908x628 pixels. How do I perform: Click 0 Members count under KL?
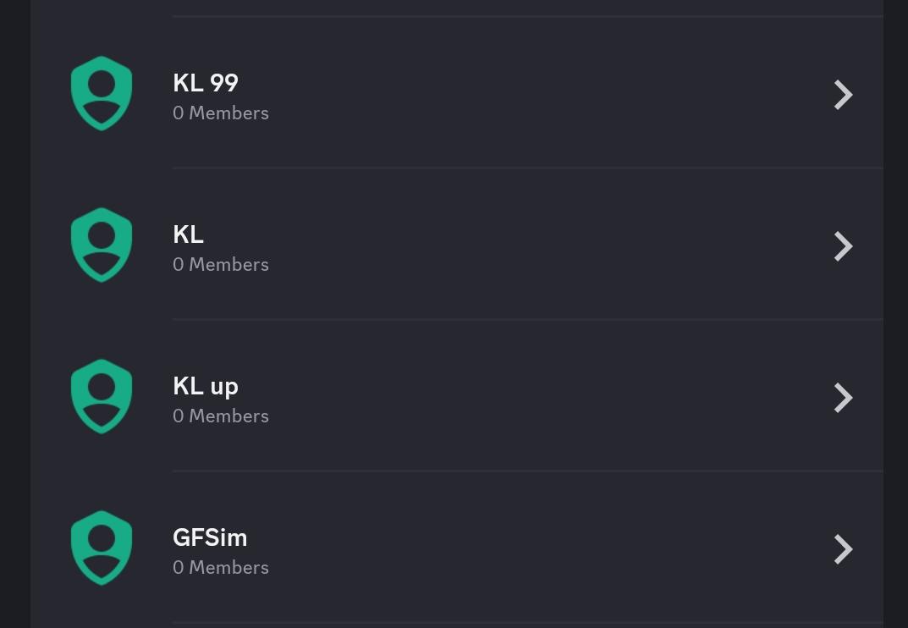221,265
